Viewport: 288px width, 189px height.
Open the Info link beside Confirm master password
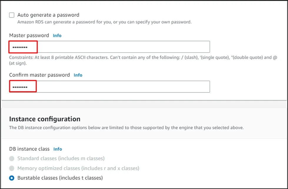[78, 75]
